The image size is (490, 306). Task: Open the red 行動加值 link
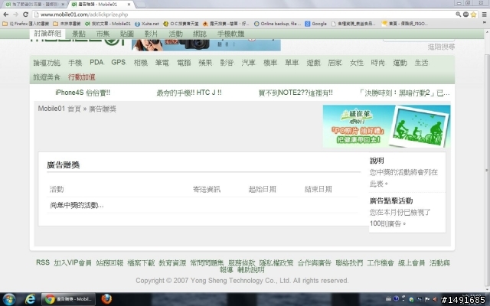pos(82,76)
